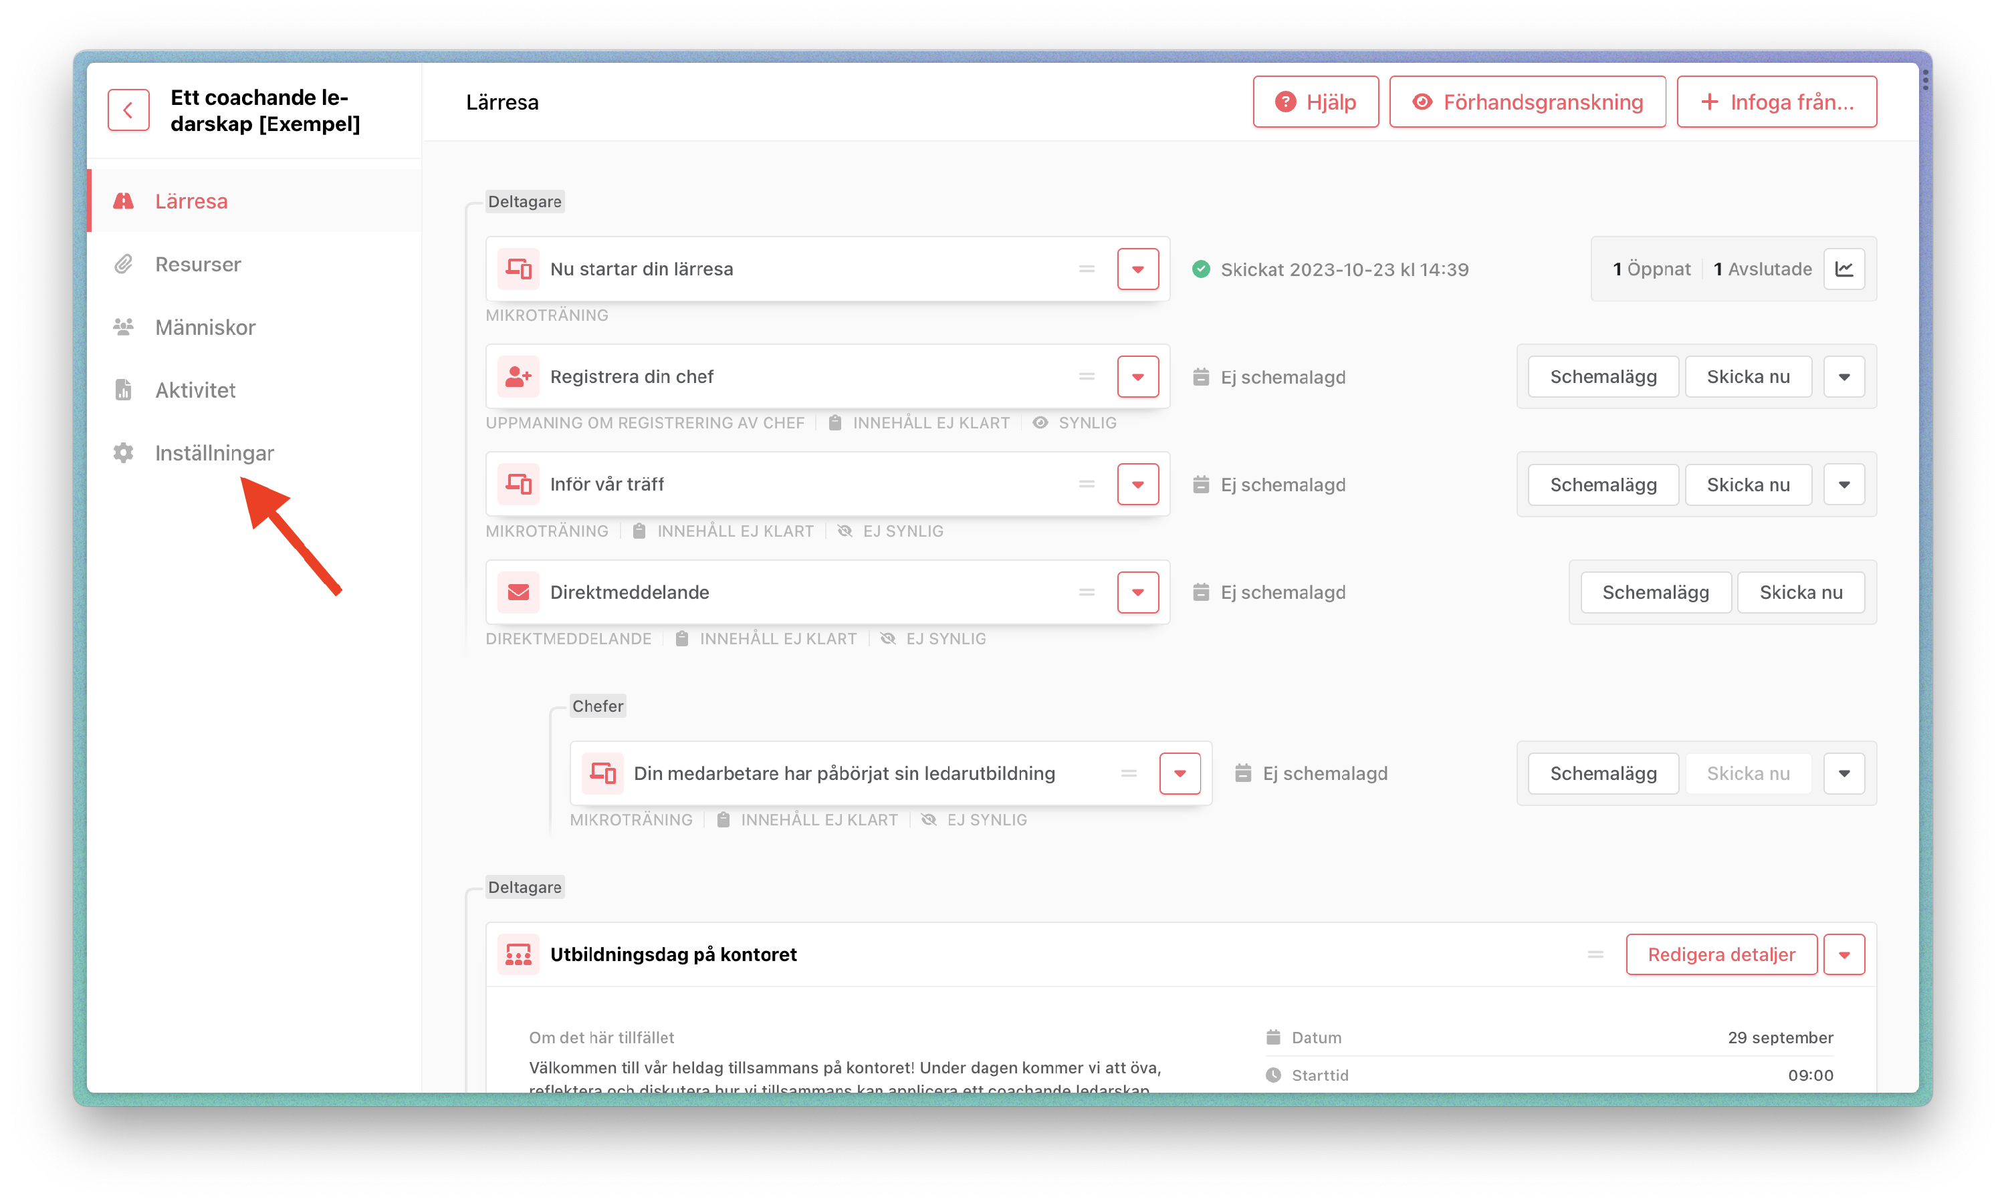The width and height of the screenshot is (2006, 1203).
Task: Click drag handle on Utbildningsdag på kontoret
Action: [x=1595, y=954]
